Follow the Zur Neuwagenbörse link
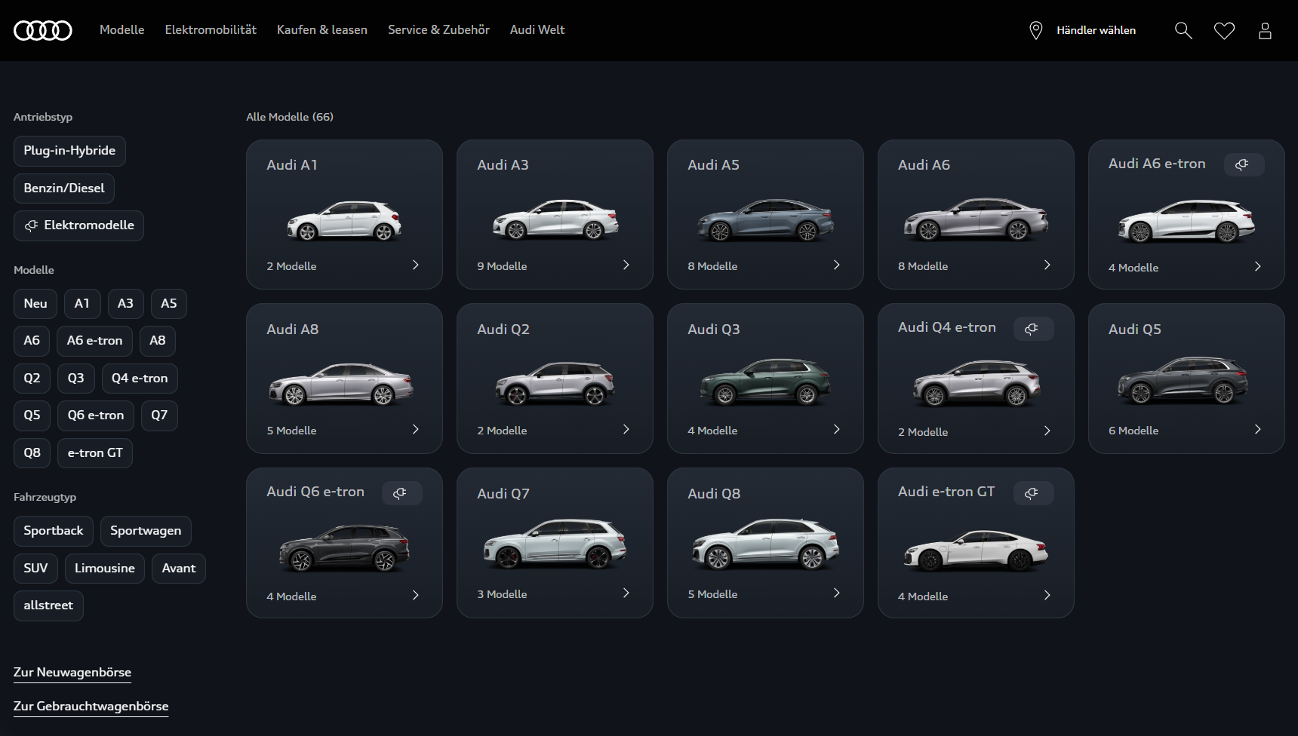This screenshot has width=1298, height=736. point(72,672)
